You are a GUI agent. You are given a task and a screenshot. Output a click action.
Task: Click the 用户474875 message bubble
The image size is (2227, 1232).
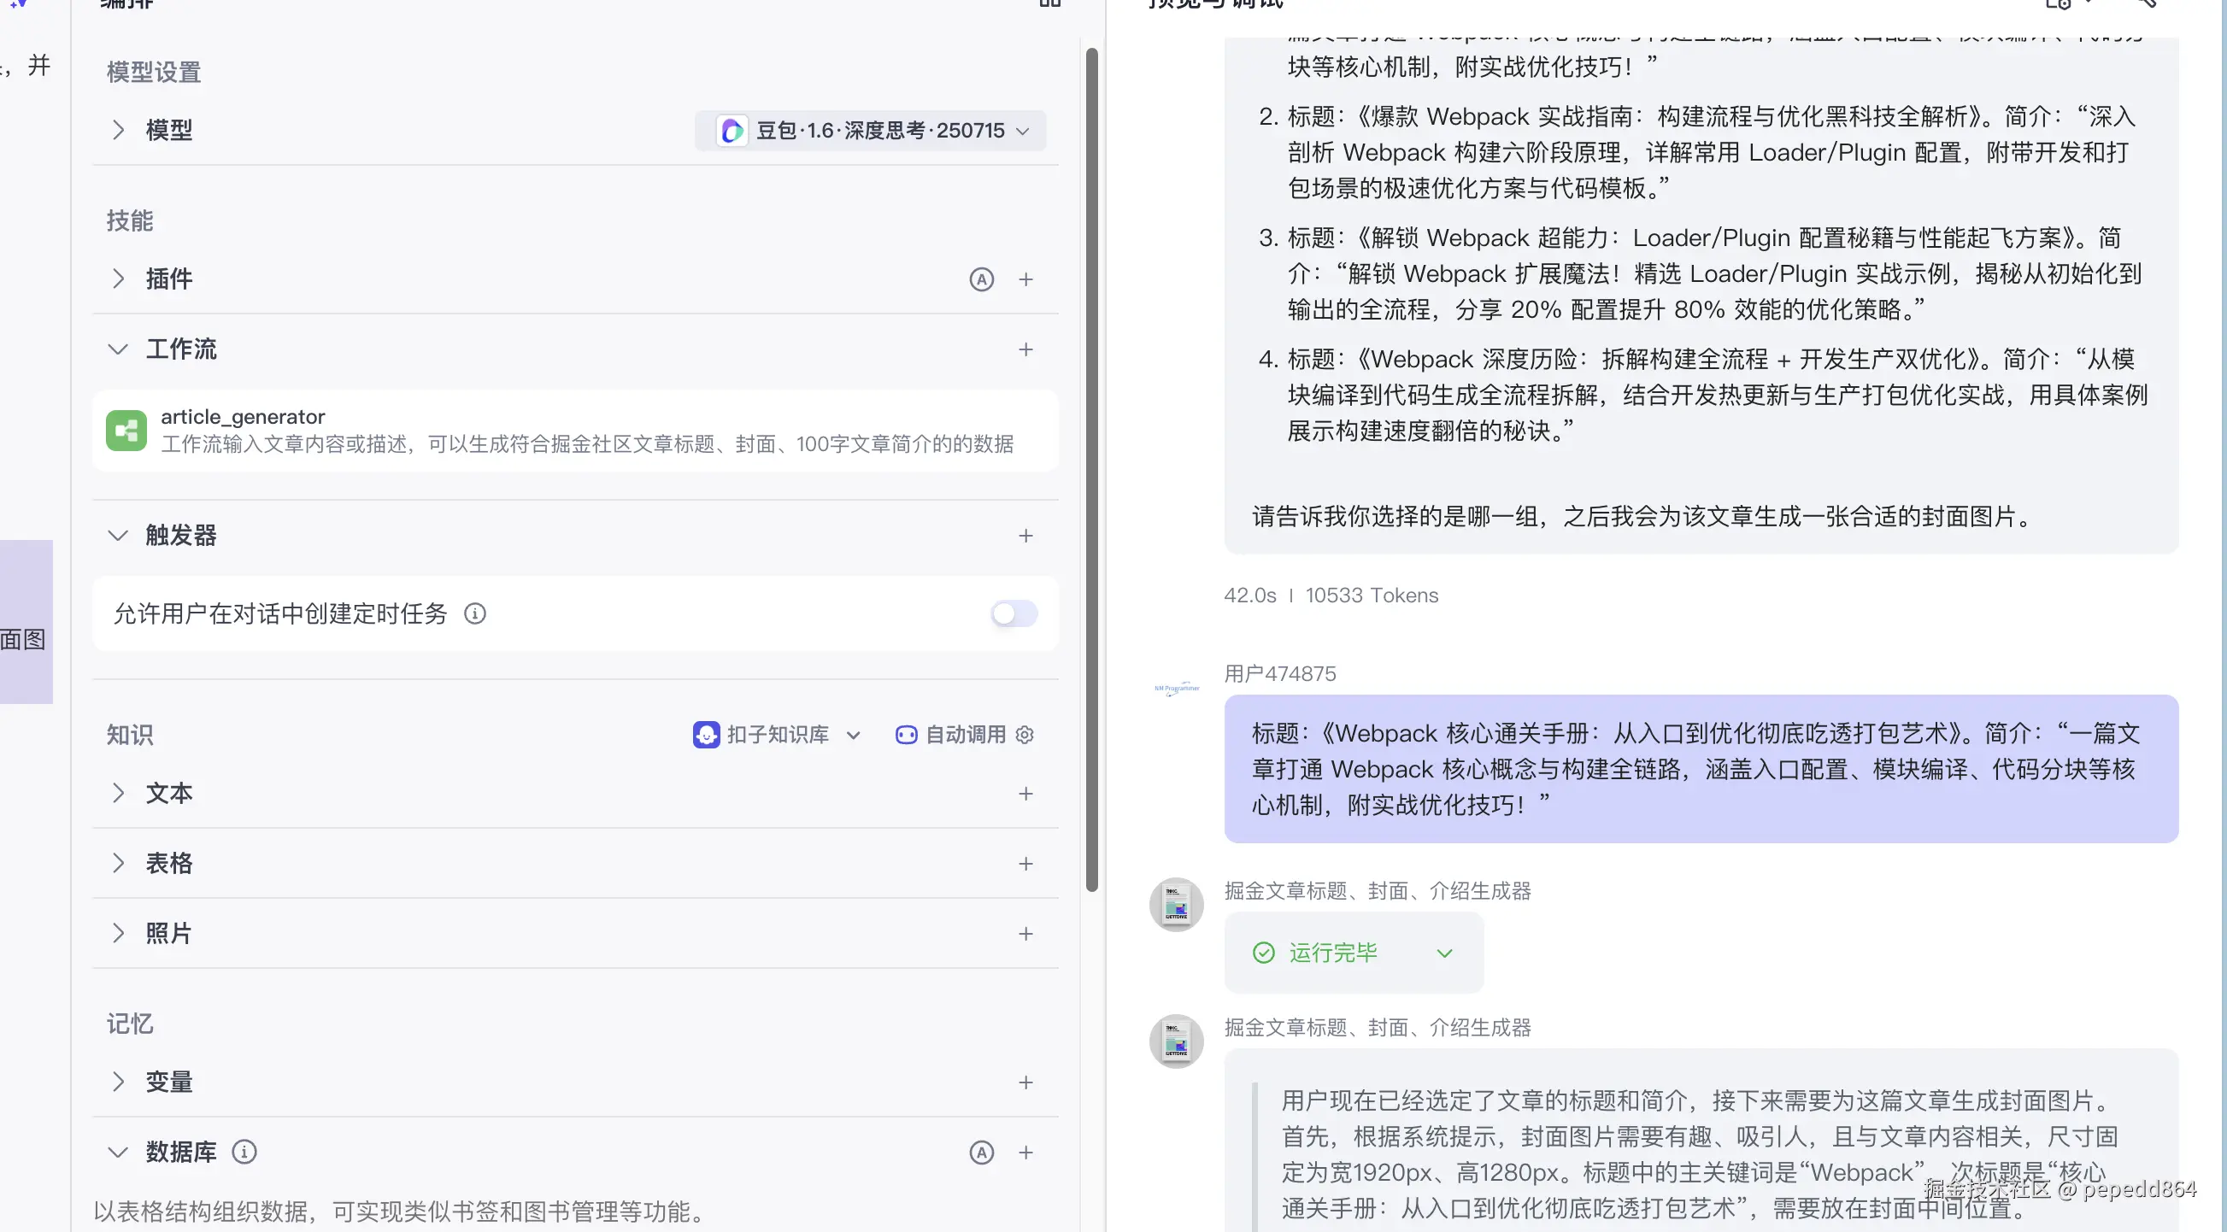point(1700,769)
